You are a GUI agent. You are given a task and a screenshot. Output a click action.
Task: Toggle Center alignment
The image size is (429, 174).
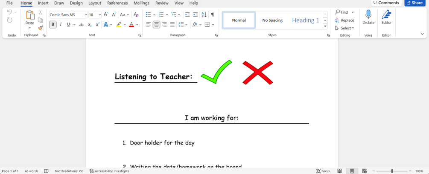coord(157,25)
